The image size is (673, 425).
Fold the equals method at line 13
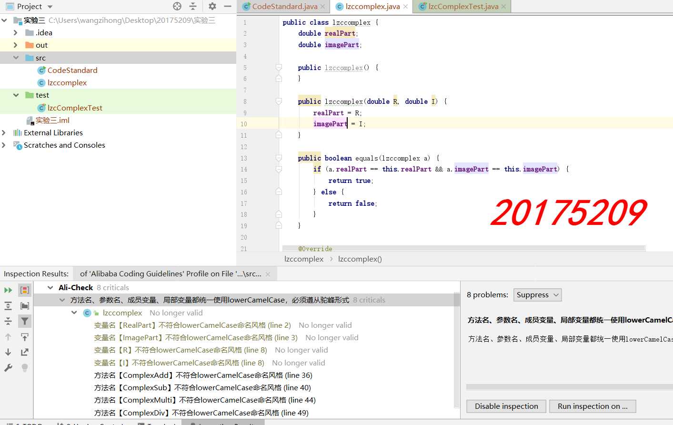279,158
